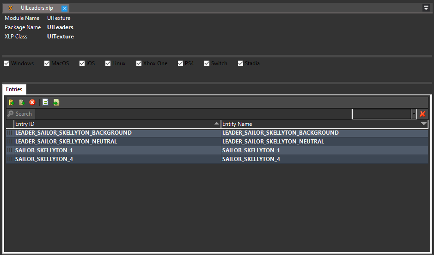Viewport: 434px width, 255px height.
Task: Close the UILeaders.xlp document tab
Action: pyautogui.click(x=65, y=8)
